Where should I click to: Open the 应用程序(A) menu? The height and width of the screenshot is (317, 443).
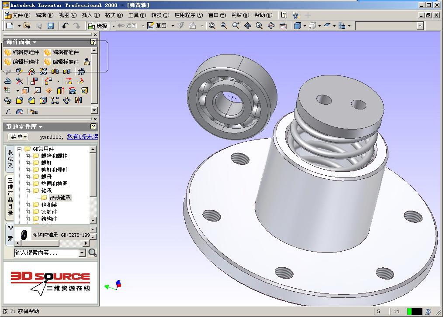click(189, 15)
